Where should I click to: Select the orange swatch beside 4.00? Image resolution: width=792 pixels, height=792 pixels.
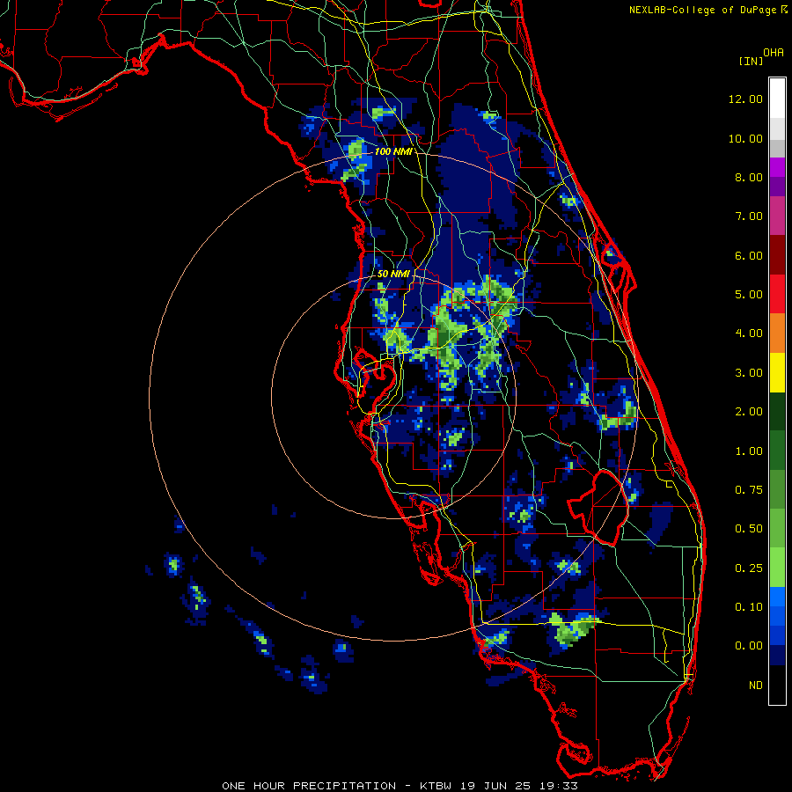click(777, 334)
